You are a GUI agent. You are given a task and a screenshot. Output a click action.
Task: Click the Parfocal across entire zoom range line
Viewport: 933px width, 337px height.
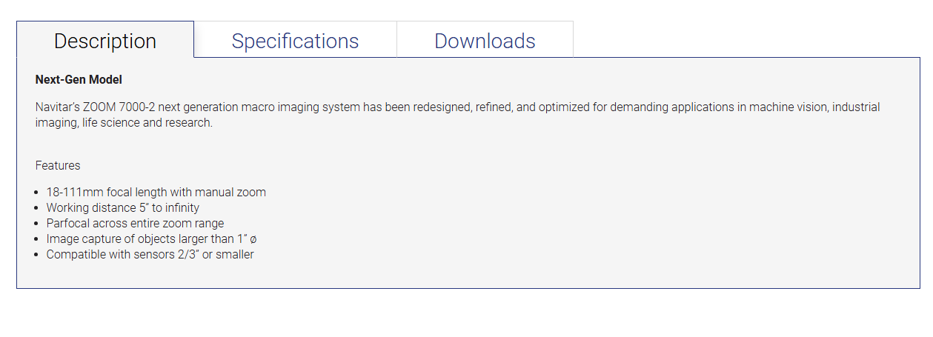click(135, 223)
